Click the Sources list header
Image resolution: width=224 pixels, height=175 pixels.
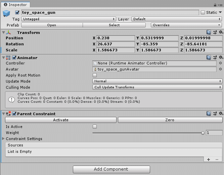coord(114,145)
